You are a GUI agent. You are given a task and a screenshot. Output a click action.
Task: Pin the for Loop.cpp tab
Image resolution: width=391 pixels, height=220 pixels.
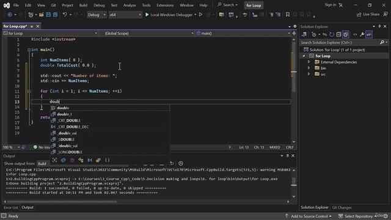(x=32, y=26)
